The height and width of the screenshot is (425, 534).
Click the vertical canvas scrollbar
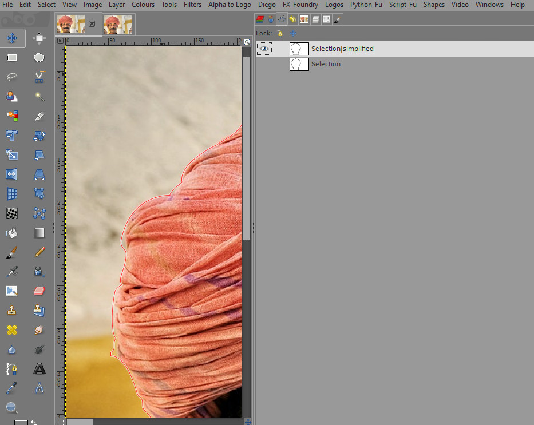pos(247,149)
